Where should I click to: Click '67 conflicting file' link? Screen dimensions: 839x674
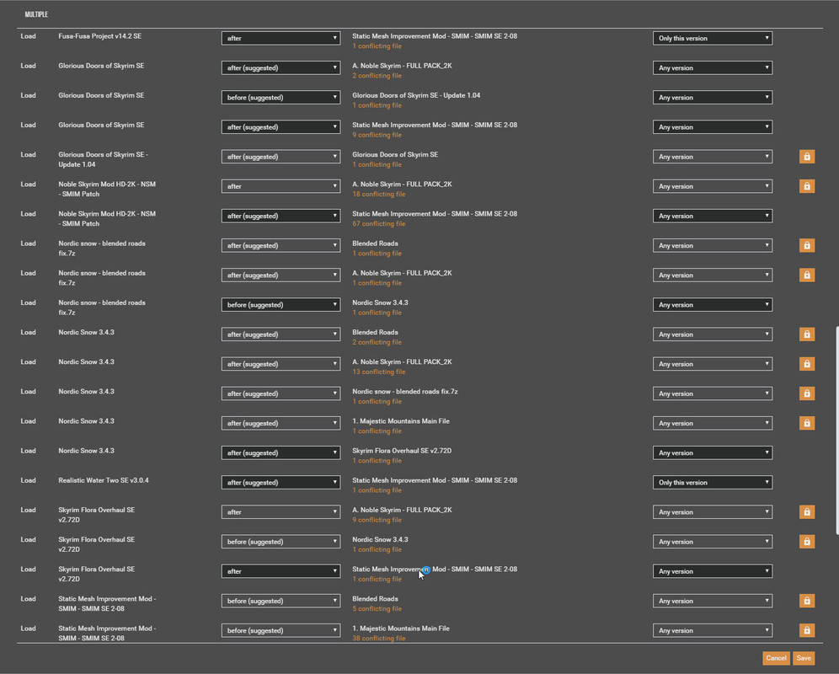tap(379, 224)
